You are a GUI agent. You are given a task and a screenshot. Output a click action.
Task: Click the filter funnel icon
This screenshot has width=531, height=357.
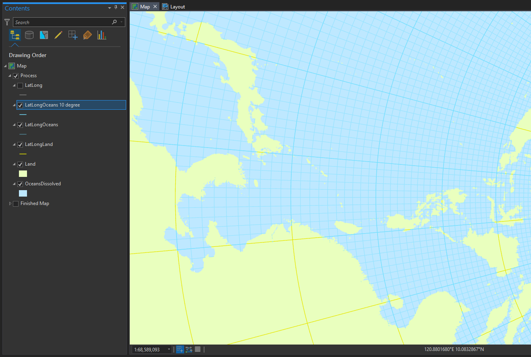pos(7,22)
